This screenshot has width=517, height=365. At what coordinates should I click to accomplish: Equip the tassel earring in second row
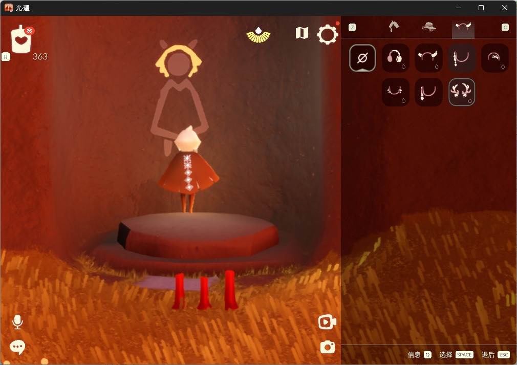[428, 92]
